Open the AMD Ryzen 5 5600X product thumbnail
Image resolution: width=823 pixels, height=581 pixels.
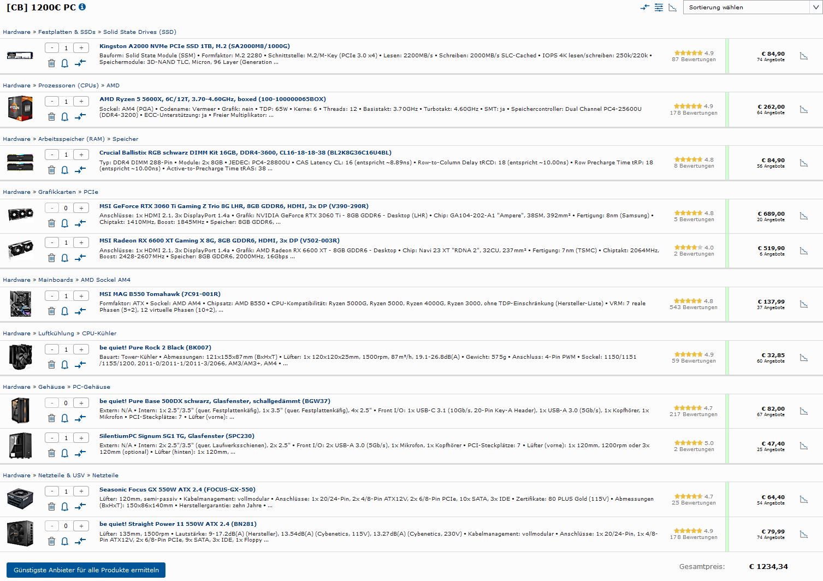[21, 108]
